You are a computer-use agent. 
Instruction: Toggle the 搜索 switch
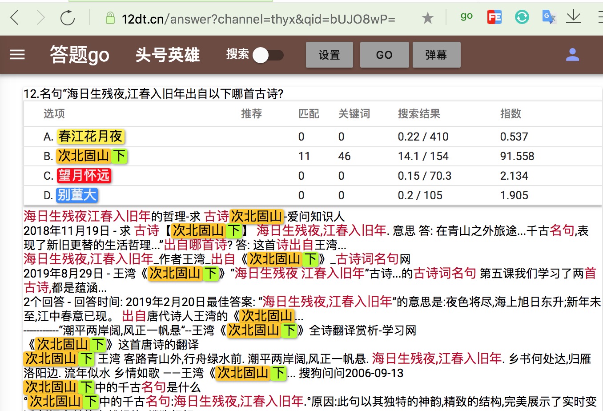268,55
